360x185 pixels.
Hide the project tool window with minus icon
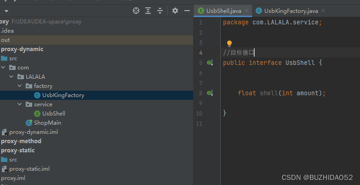click(x=187, y=11)
